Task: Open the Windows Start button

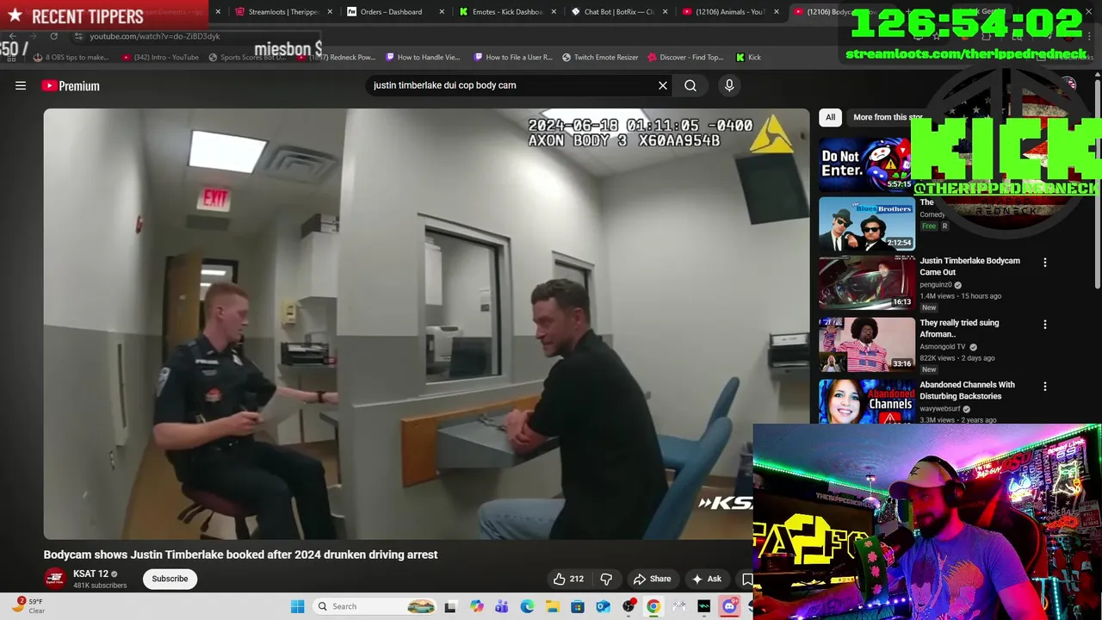Action: click(x=297, y=606)
